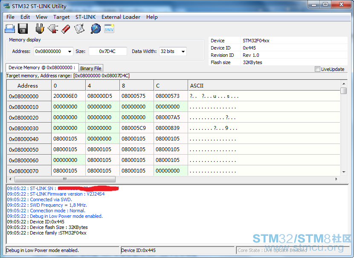The height and width of the screenshot is (258, 354).
Task: Click log line Connected via SWD
Action: click(40, 199)
